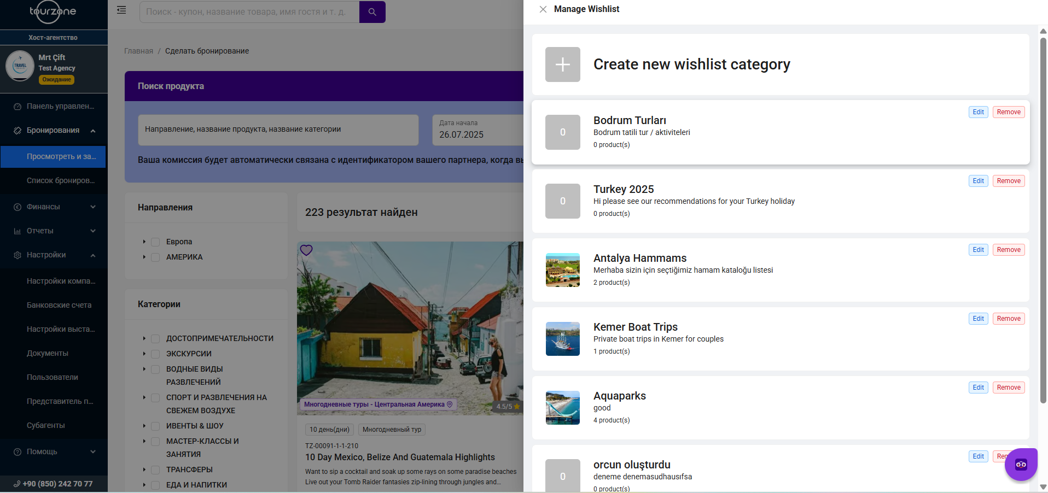Remove the Bodrum Turları wishlist
This screenshot has height=493, width=1048.
tap(1009, 112)
